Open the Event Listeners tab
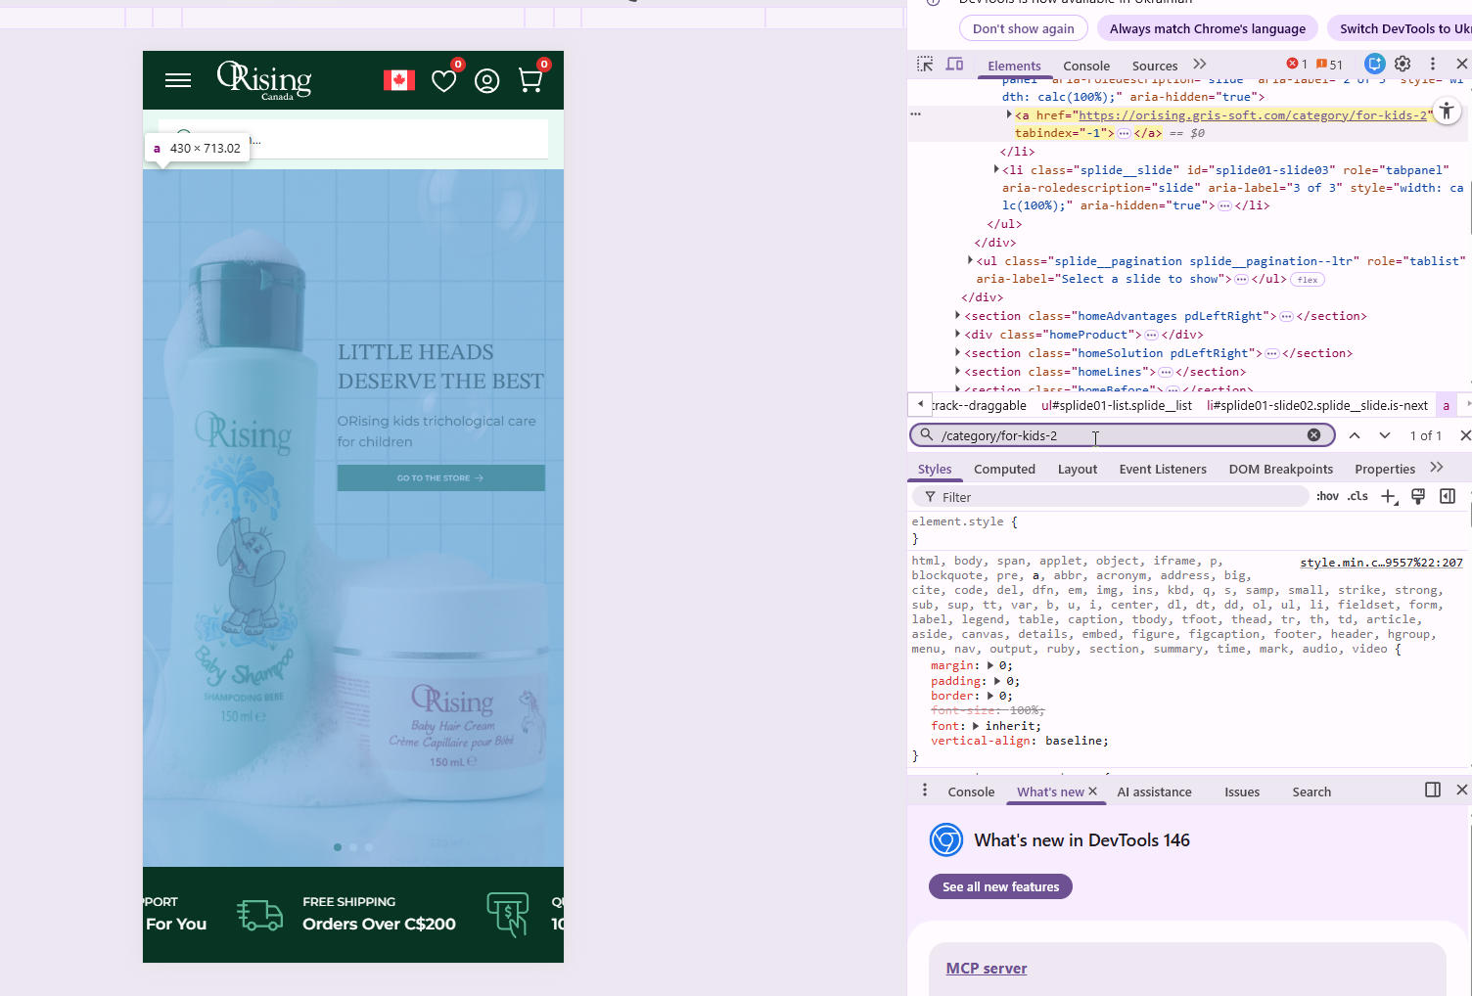 click(1163, 470)
